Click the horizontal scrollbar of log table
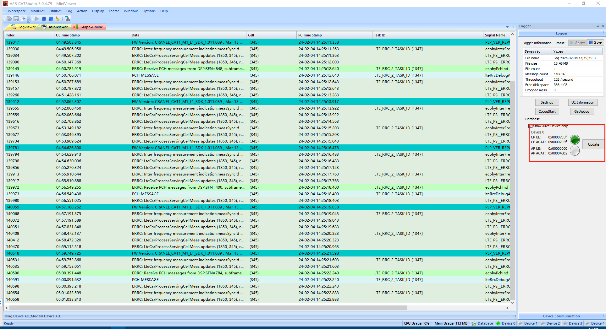The image size is (606, 329). coord(220,308)
